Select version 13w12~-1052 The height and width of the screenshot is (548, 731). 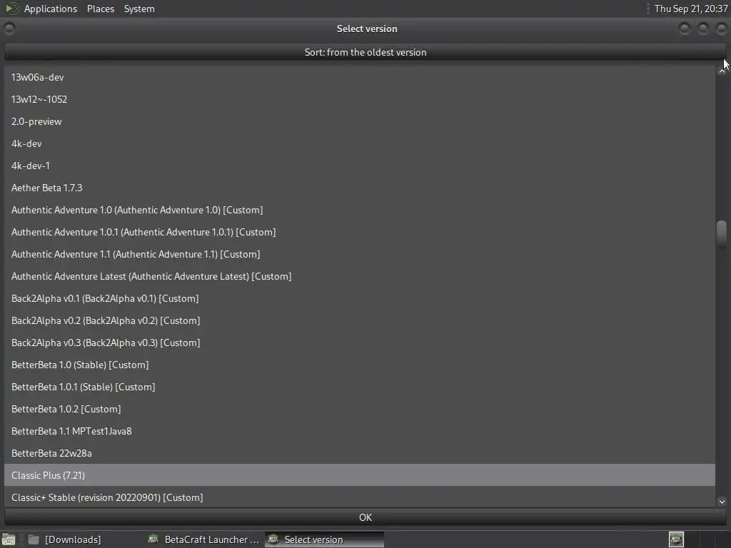coord(360,99)
